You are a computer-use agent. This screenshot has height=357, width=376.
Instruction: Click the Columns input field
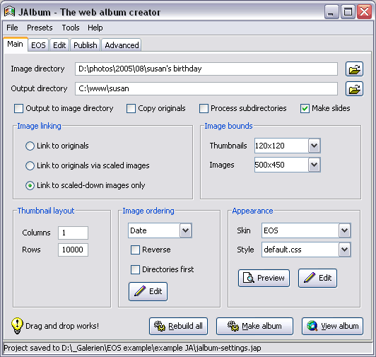[73, 233]
